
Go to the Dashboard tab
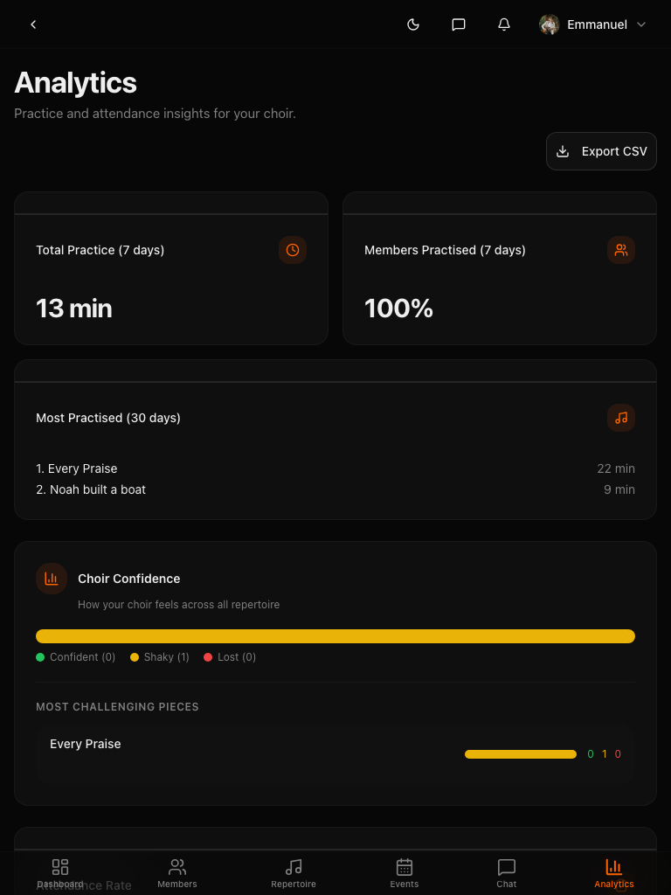[60, 872]
